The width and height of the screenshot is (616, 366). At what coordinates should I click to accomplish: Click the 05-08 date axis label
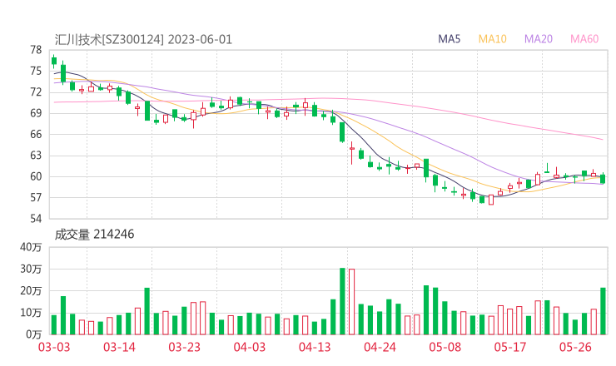click(445, 347)
